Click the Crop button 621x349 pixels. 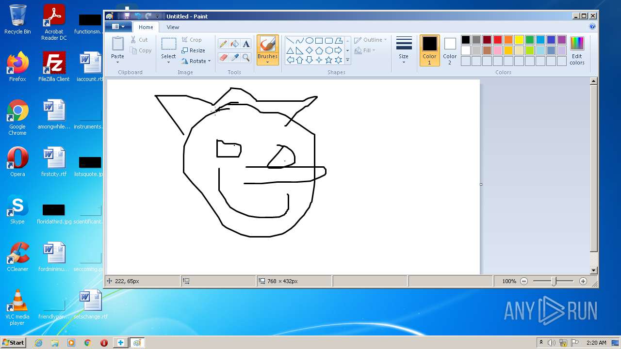[192, 40]
